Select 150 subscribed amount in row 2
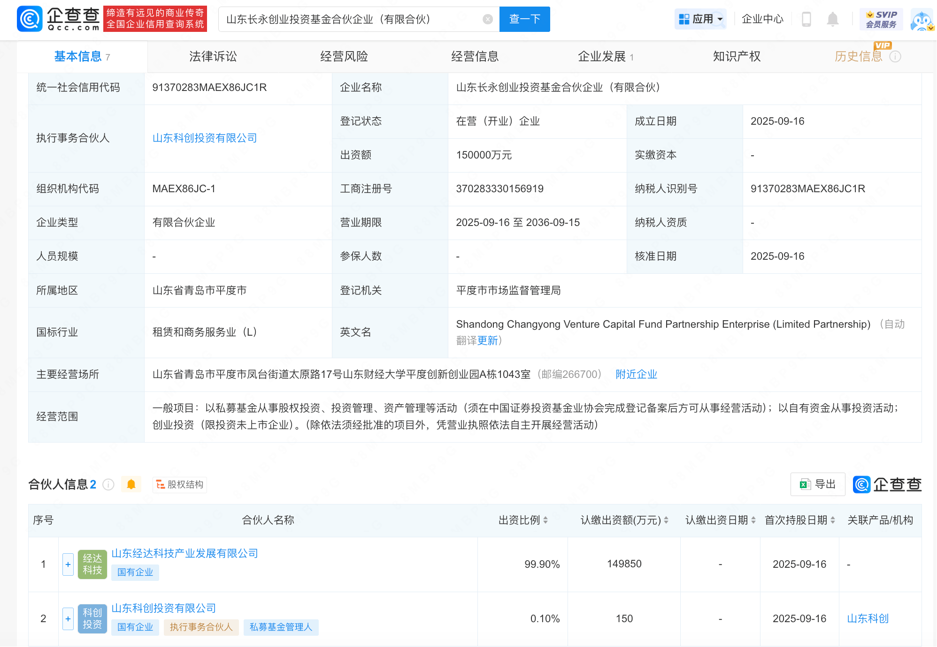Screen dimensions: 937x647 pos(624,618)
